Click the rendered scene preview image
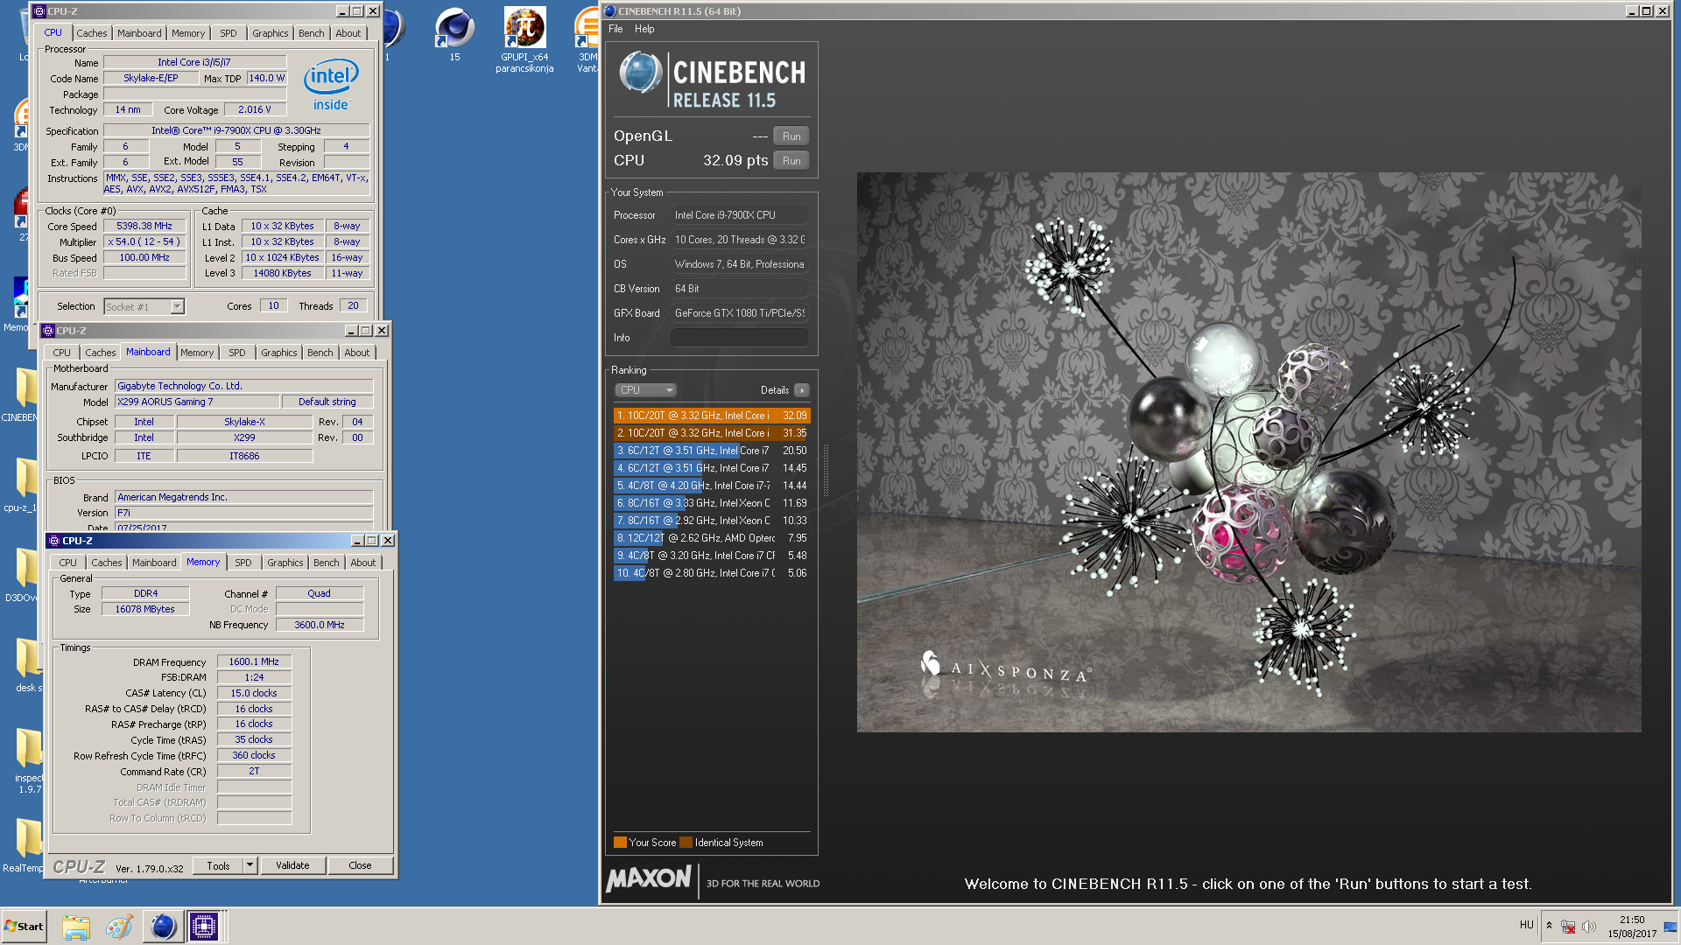1681x945 pixels. [x=1248, y=452]
